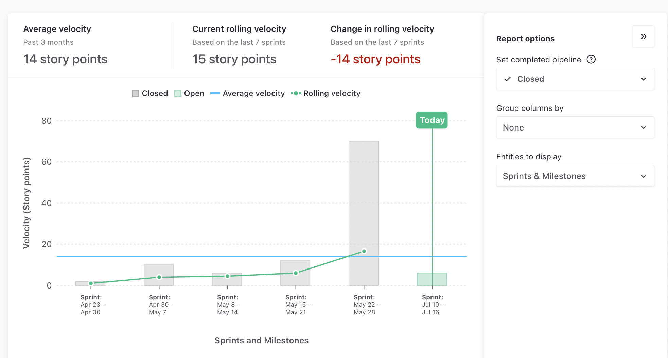This screenshot has width=668, height=358.
Task: Click the 'Past 3 months' subtitle
Action: click(x=48, y=42)
